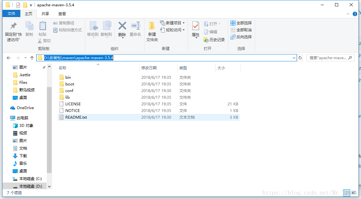Switch to the Share (共享) tab
361x199 pixels.
45,14
